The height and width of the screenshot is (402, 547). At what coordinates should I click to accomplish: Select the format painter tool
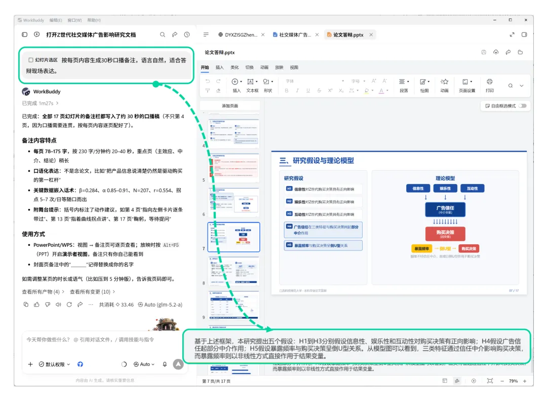[x=208, y=90]
